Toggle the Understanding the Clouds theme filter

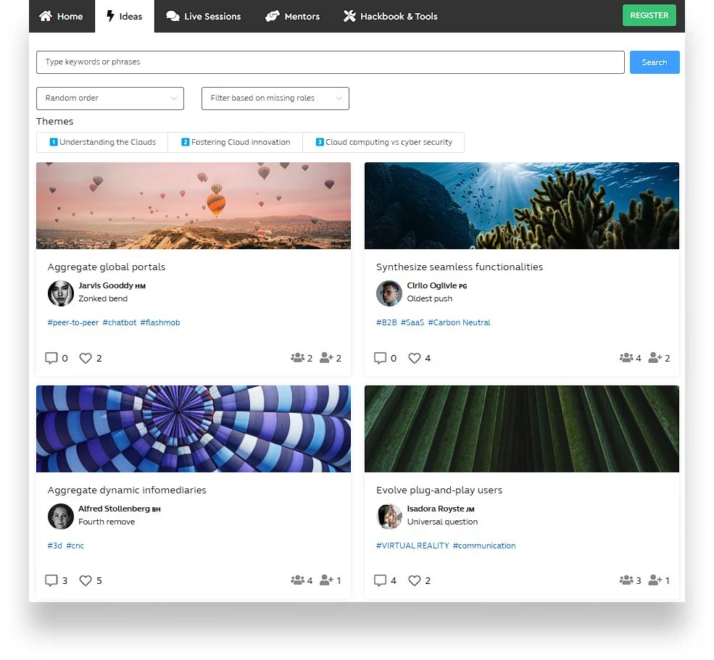[102, 142]
